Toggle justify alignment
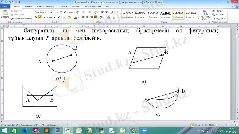 point(95,17)
